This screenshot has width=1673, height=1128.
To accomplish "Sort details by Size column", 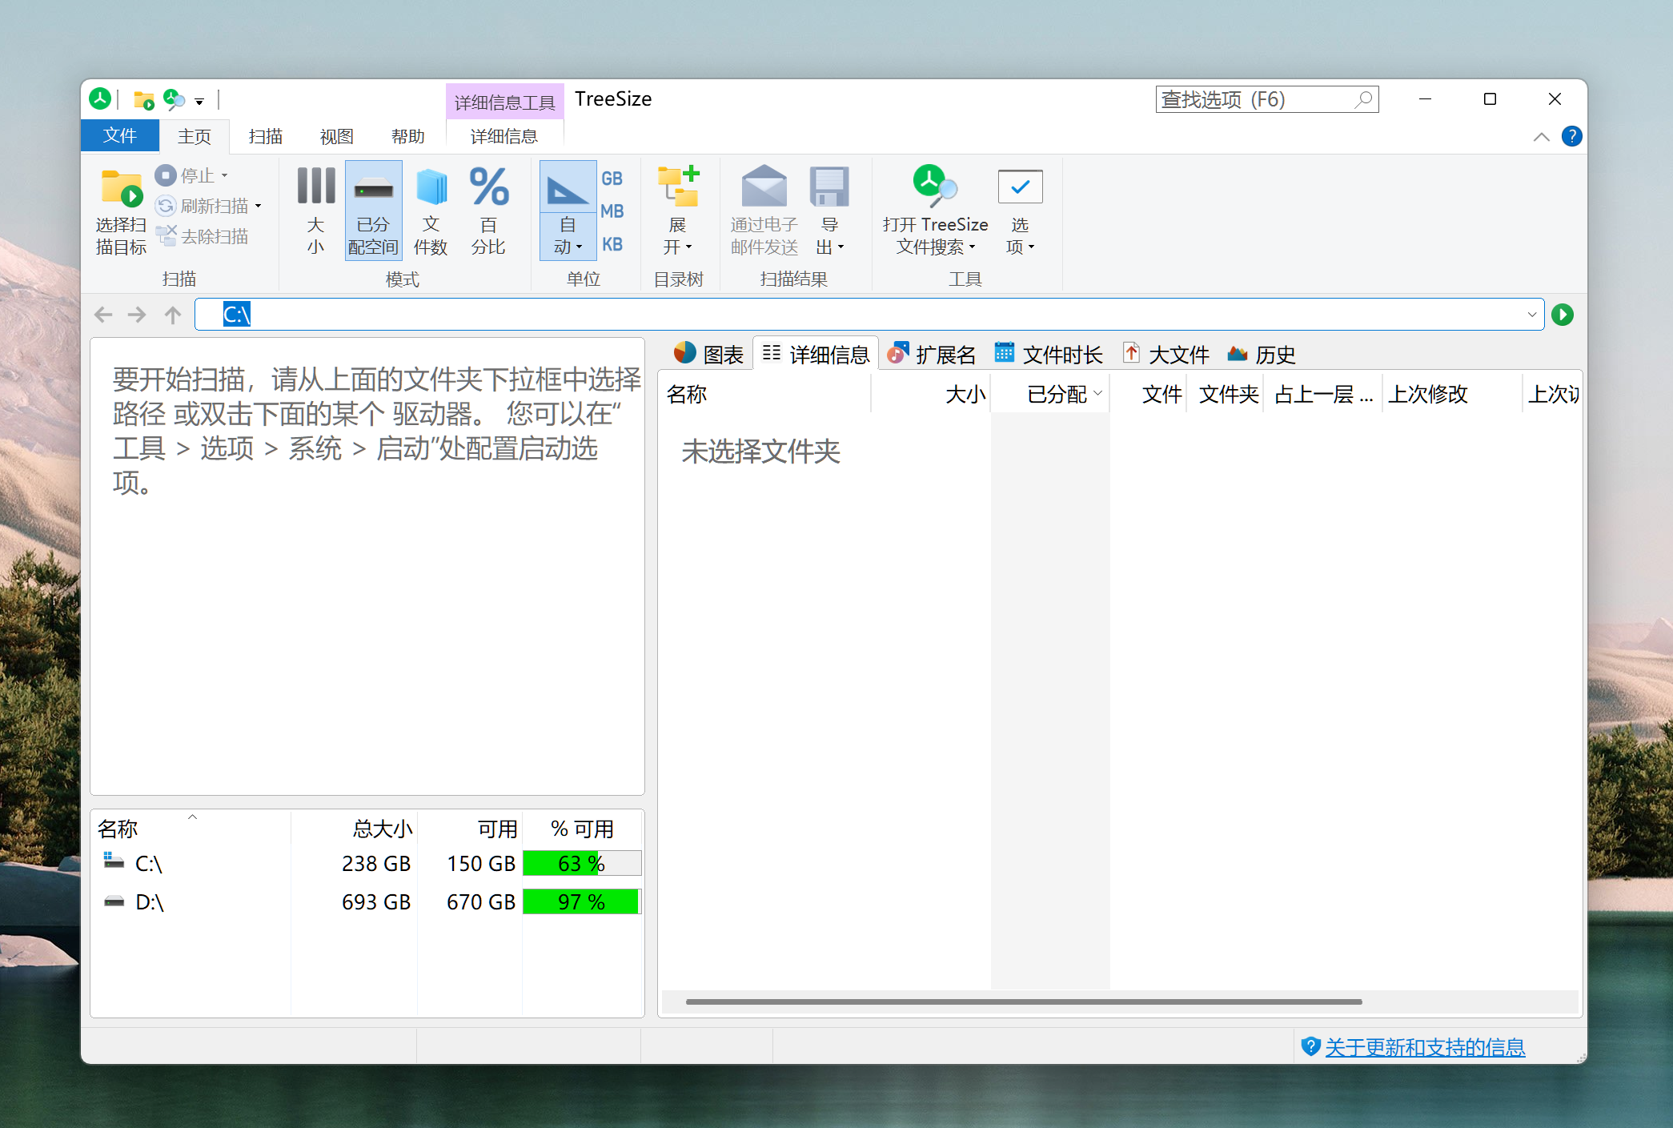I will point(931,394).
